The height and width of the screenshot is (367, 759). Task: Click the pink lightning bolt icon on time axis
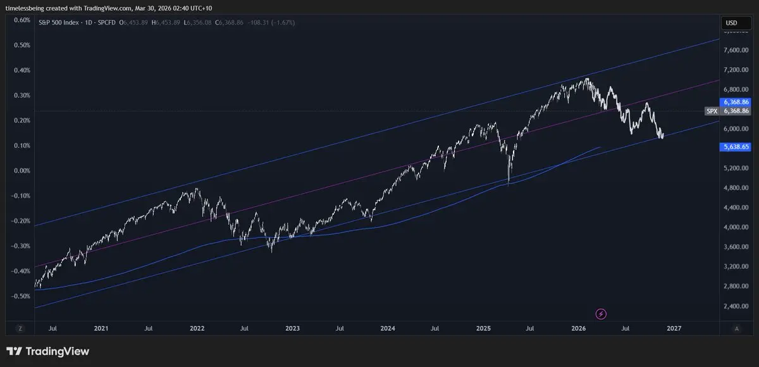(x=602, y=314)
